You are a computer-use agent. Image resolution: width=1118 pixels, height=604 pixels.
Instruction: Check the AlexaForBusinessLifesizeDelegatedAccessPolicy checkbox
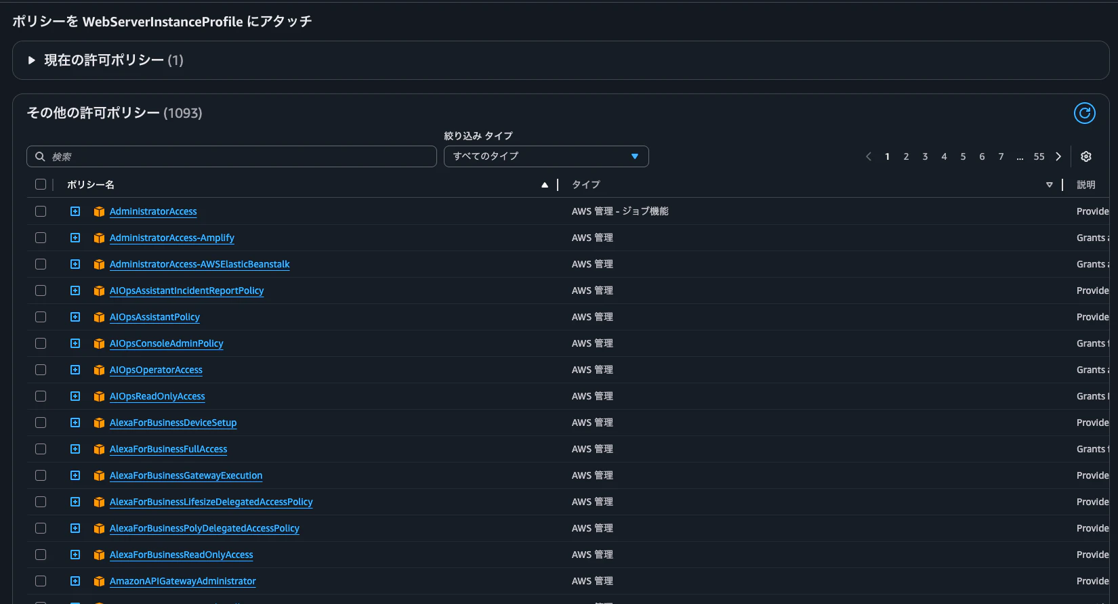click(41, 502)
